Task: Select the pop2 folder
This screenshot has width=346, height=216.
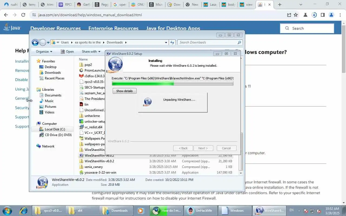Action: pos(88,65)
